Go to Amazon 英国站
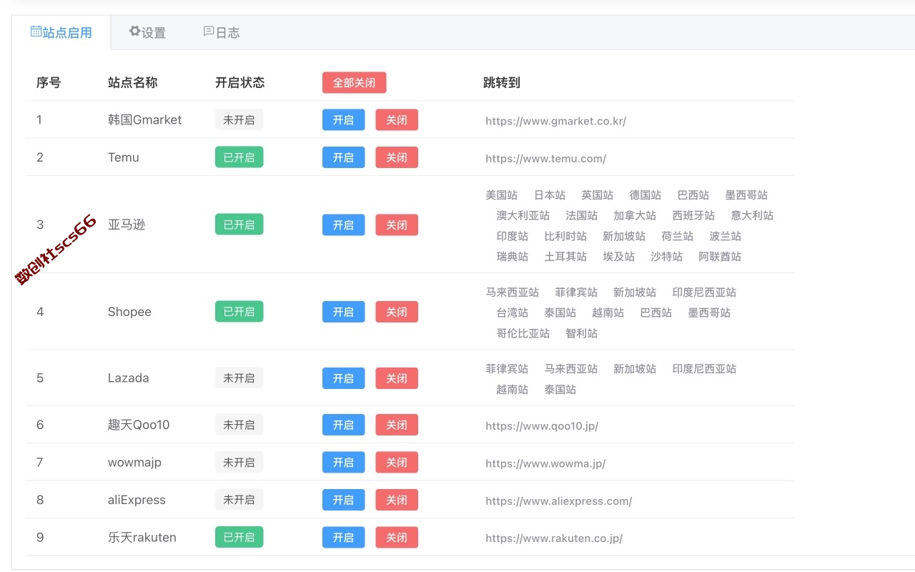915x572 pixels. pos(598,195)
